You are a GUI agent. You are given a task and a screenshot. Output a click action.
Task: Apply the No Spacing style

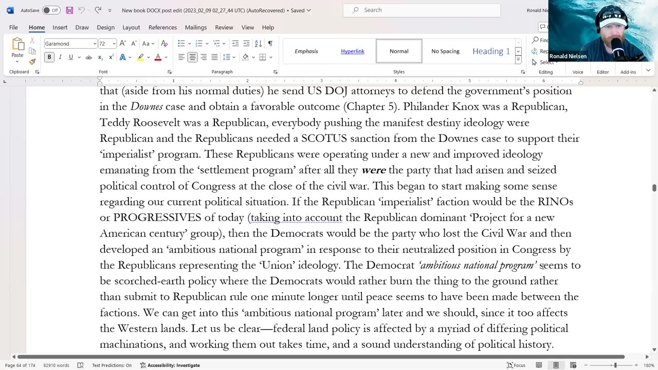[x=445, y=51]
